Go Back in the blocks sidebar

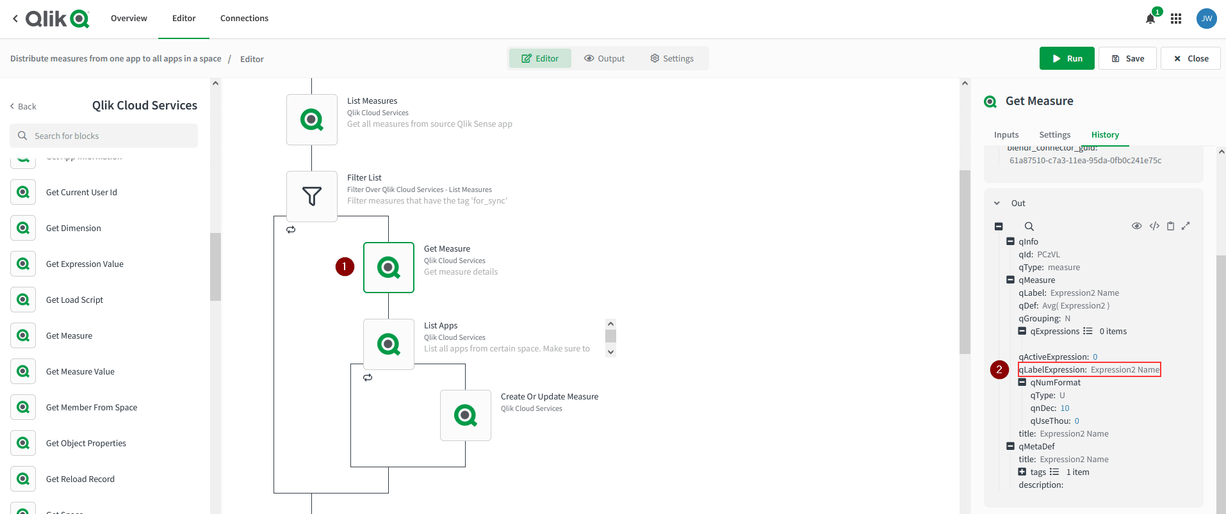coord(23,106)
